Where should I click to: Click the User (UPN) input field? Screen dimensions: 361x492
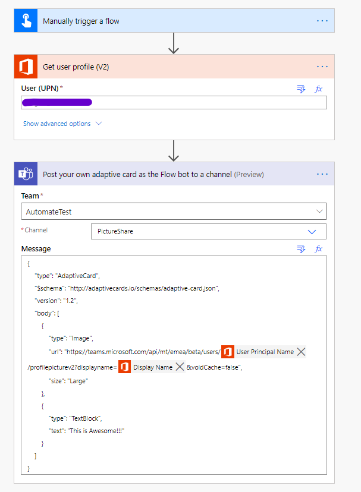pos(174,103)
